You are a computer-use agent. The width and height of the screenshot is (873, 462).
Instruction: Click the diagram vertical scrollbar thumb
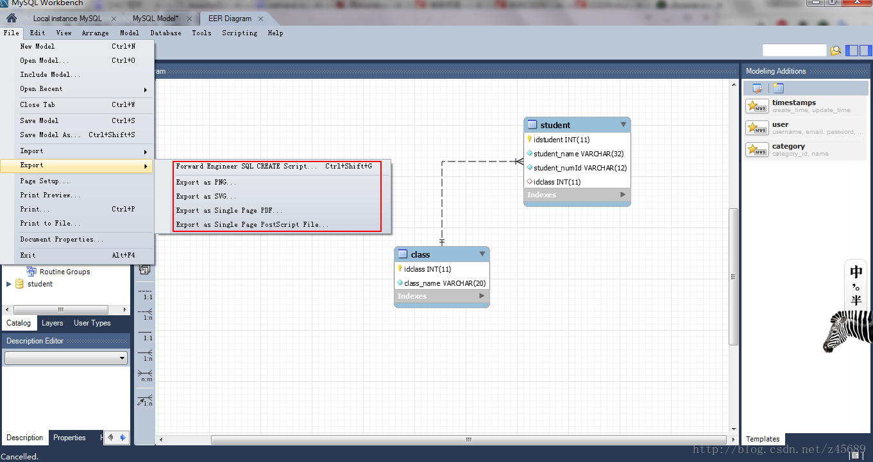733,277
